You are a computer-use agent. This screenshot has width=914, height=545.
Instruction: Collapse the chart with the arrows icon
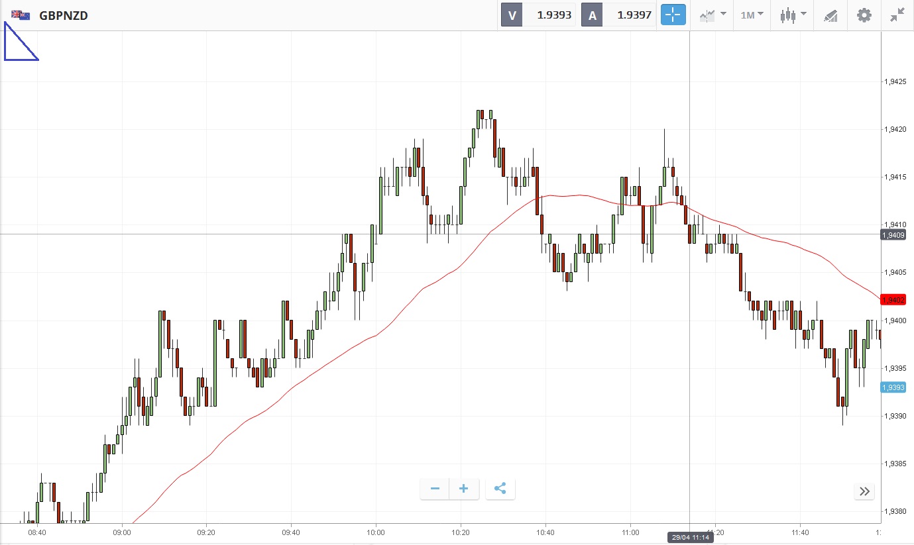pyautogui.click(x=897, y=15)
